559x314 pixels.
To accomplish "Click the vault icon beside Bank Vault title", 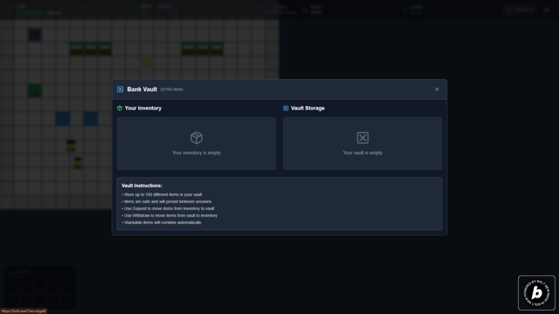I will (x=120, y=89).
